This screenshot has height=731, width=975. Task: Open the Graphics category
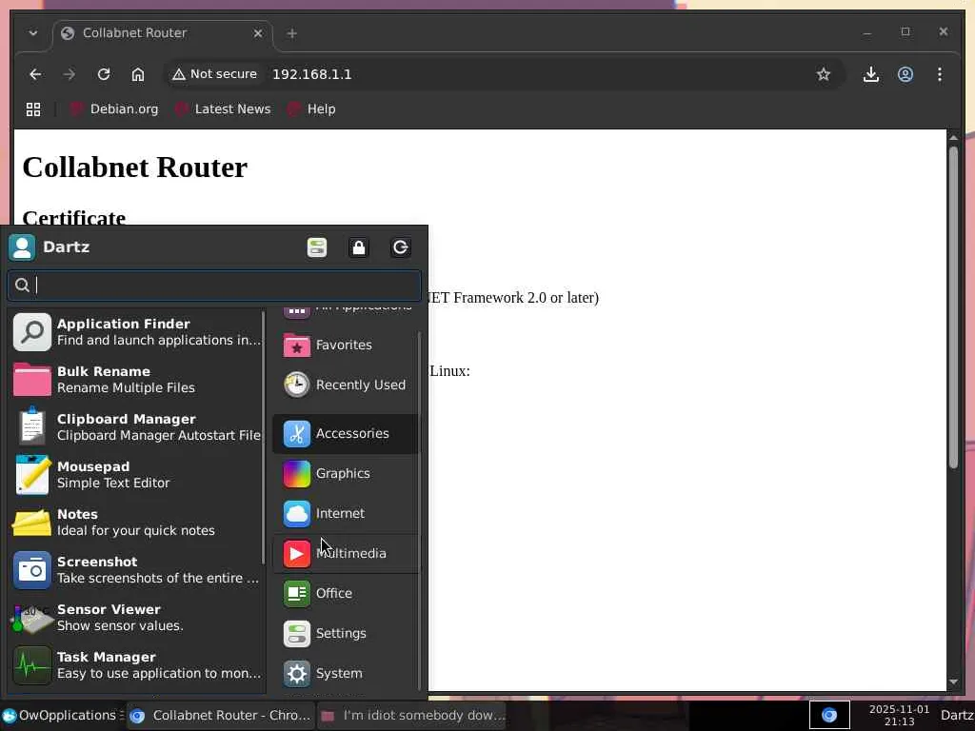tap(346, 474)
